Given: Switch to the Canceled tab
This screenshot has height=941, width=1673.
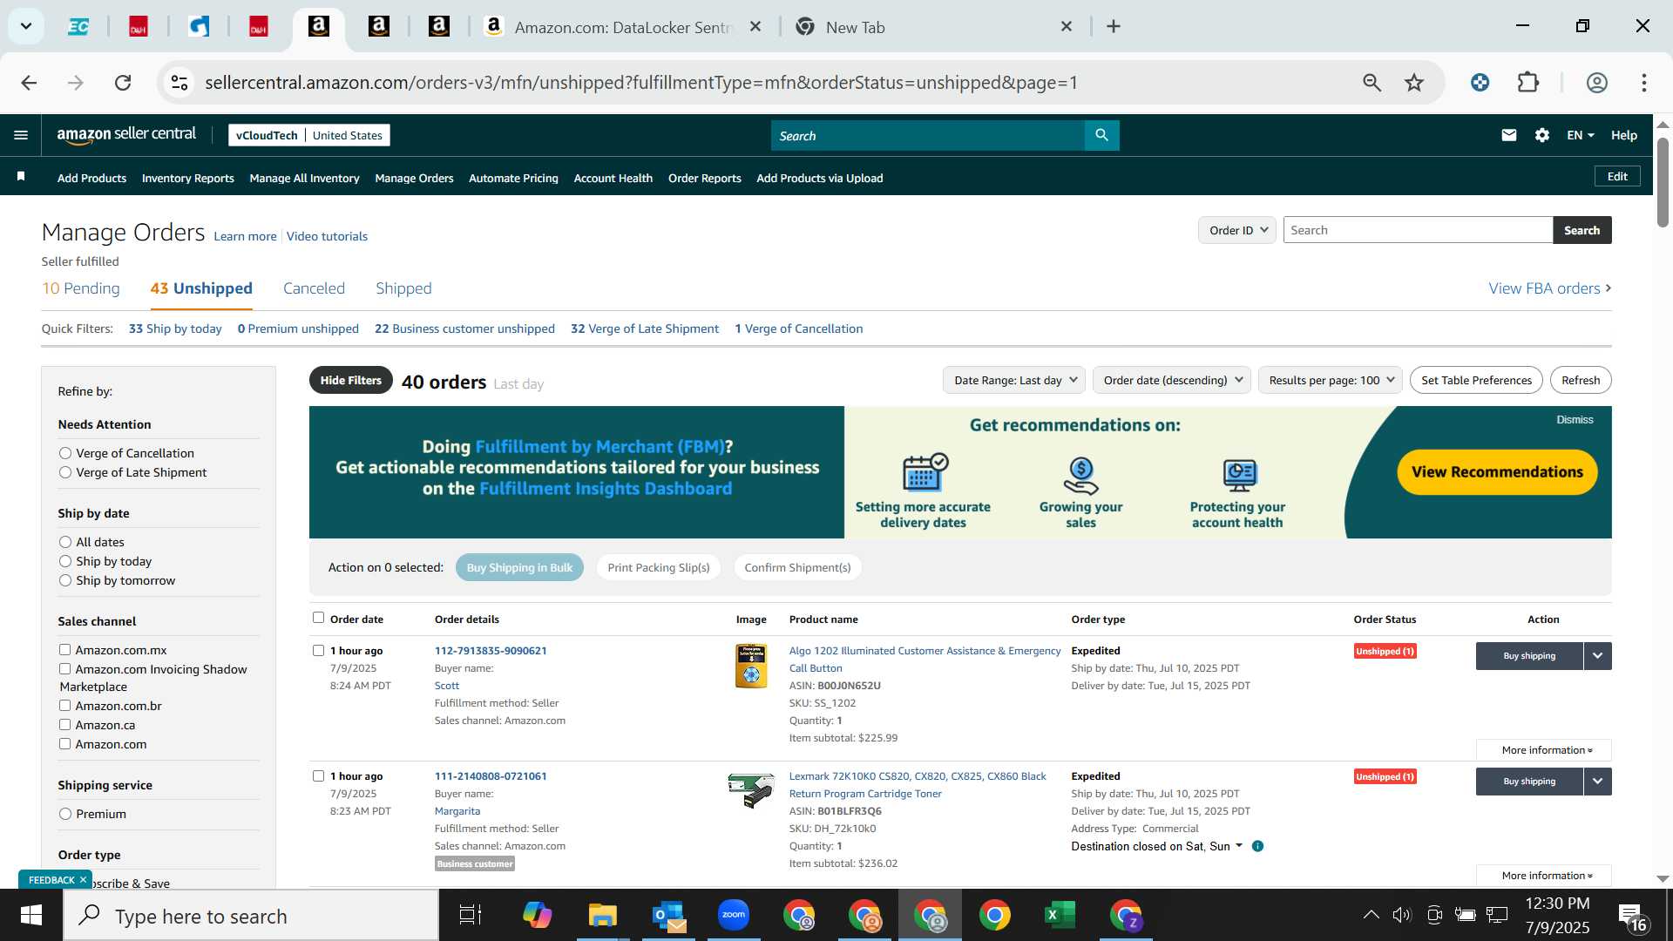Looking at the screenshot, I should coord(314,288).
